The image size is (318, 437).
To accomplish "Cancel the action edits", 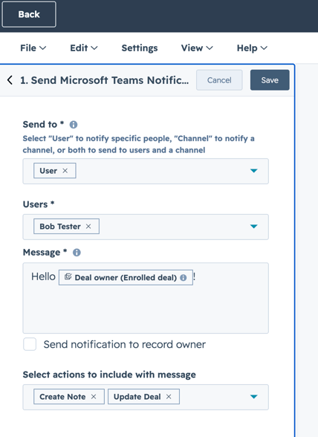I will point(219,80).
